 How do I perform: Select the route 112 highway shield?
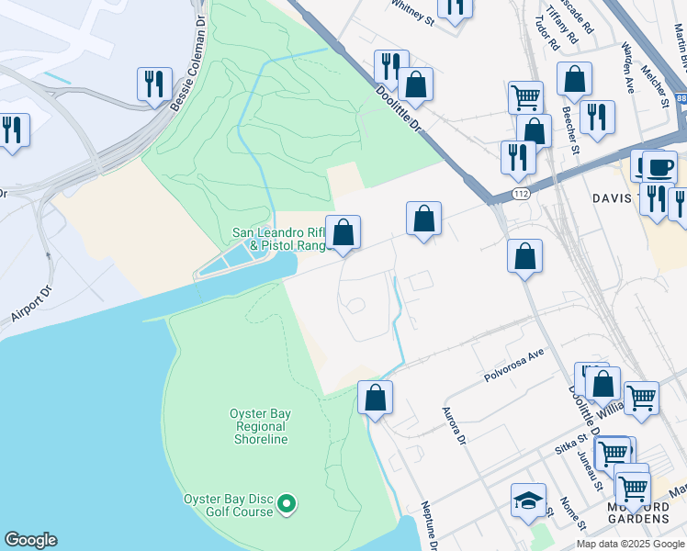521,194
